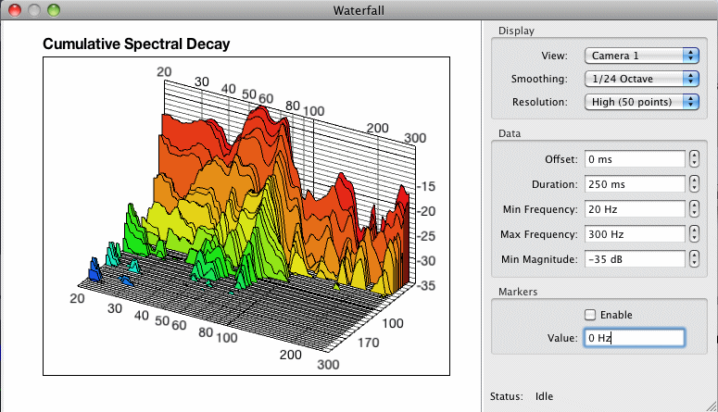Viewport: 718px width, 412px height.
Task: Increase Duration with stepper up arrow
Action: (x=694, y=181)
